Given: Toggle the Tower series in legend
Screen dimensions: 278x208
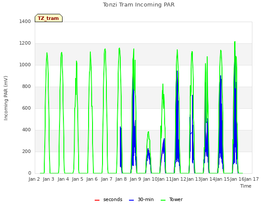Looking at the screenshot, I should 172,199.
